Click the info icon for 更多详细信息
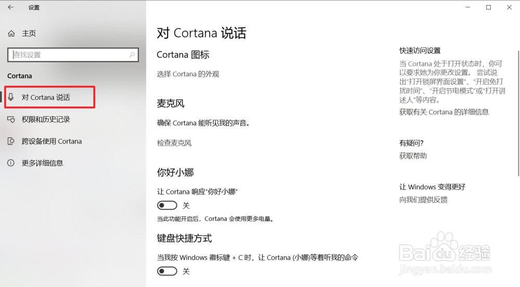520x287 pixels. click(x=11, y=163)
